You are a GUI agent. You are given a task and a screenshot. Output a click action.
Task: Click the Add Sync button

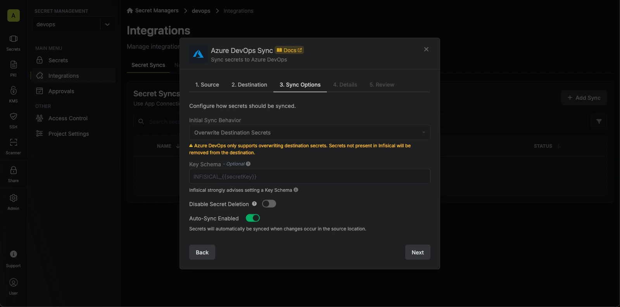(x=584, y=98)
